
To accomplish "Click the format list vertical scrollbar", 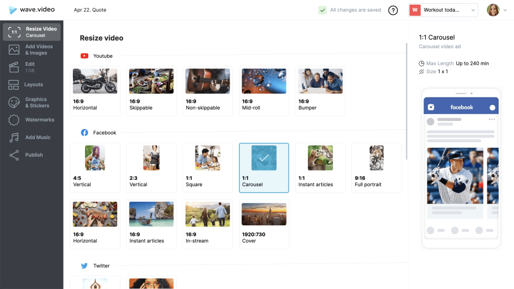I will 406,101.
